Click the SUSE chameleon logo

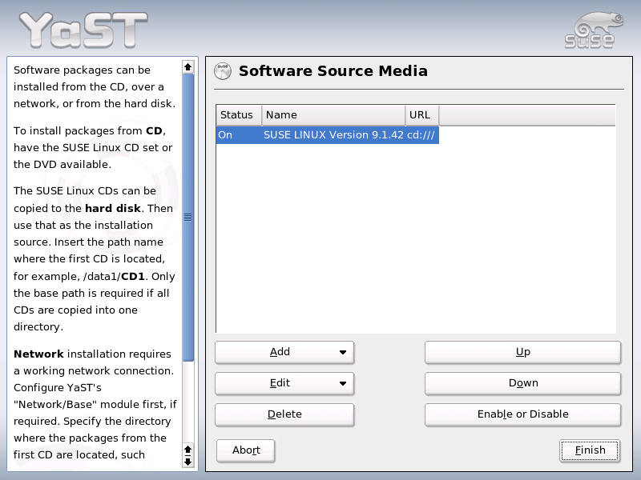(594, 30)
